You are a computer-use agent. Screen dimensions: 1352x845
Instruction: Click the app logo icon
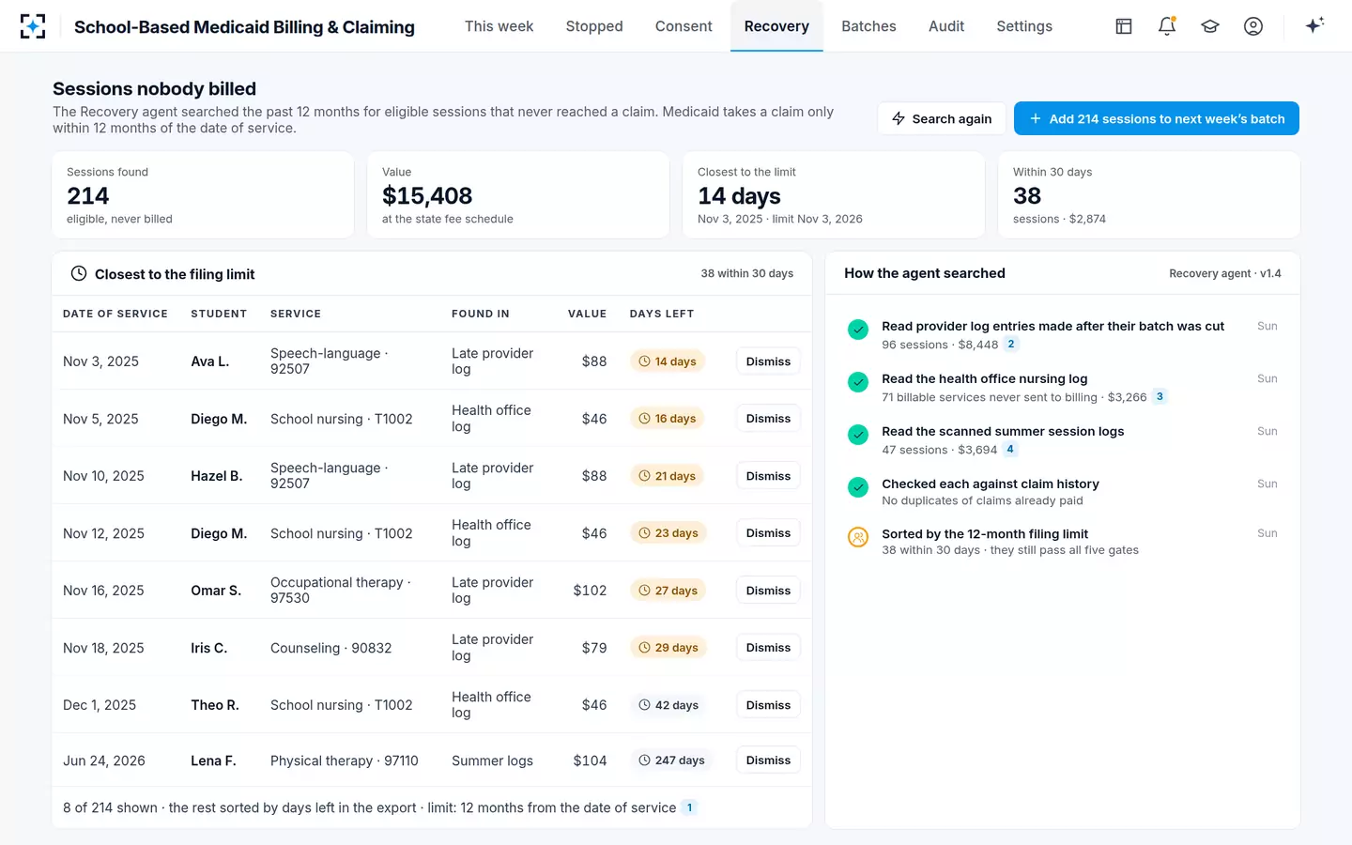[x=33, y=26]
